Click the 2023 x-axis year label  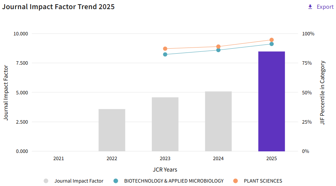point(165,159)
